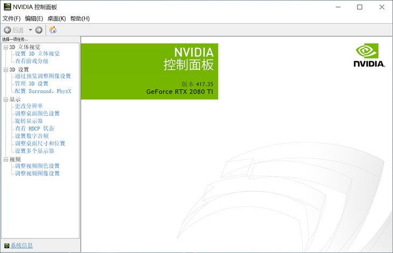Select 调整视频图像设置 in the tree
This screenshot has height=253, width=393.
point(37,174)
